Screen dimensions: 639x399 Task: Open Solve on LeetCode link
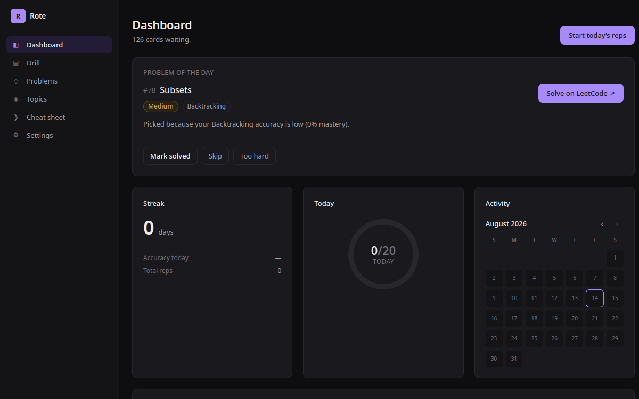point(581,93)
